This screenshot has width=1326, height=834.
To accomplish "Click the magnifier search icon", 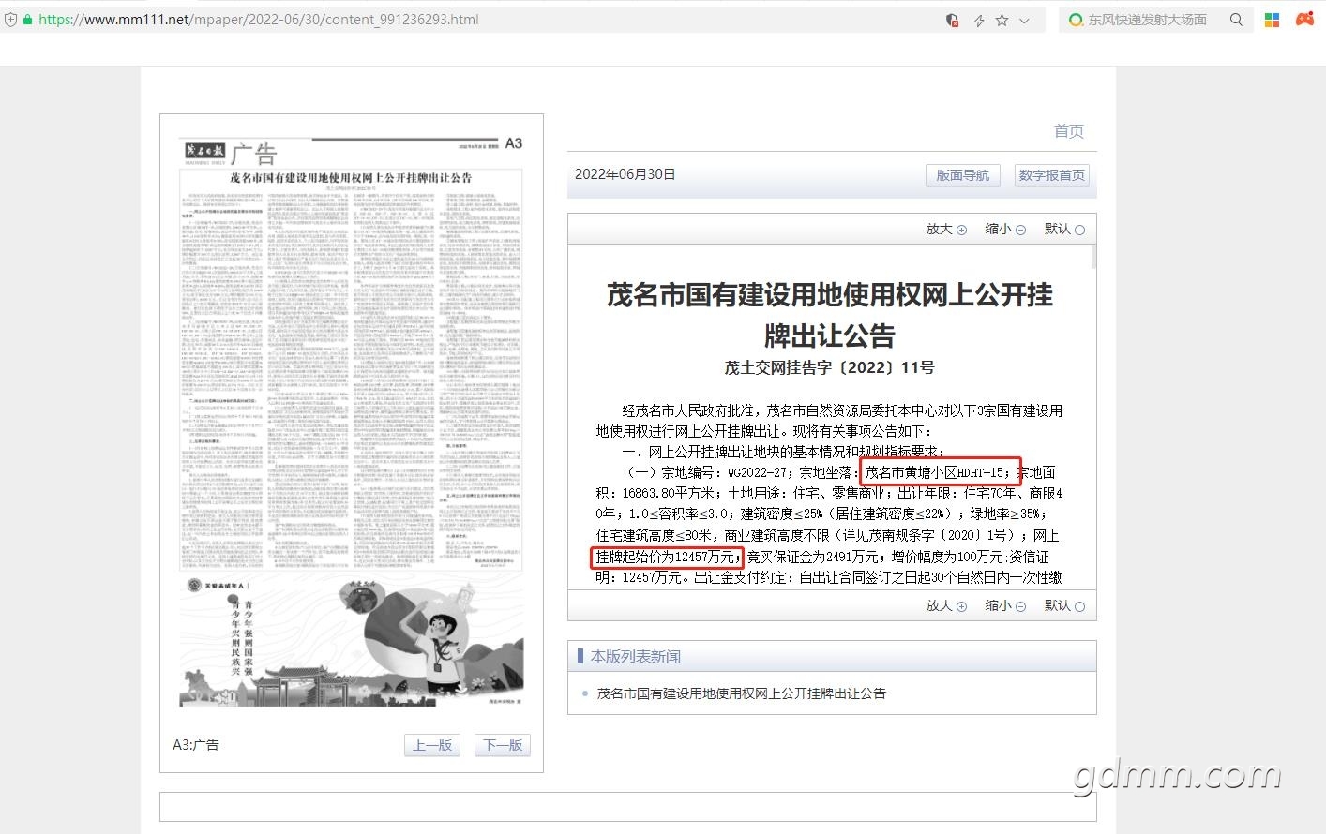I will pyautogui.click(x=1236, y=20).
